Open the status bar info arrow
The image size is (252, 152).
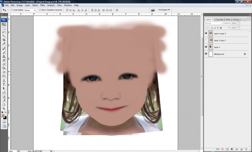(51, 151)
